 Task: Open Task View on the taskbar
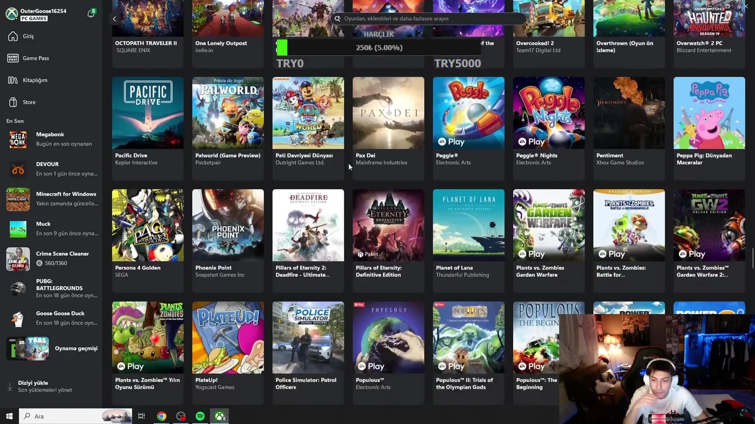tap(142, 416)
